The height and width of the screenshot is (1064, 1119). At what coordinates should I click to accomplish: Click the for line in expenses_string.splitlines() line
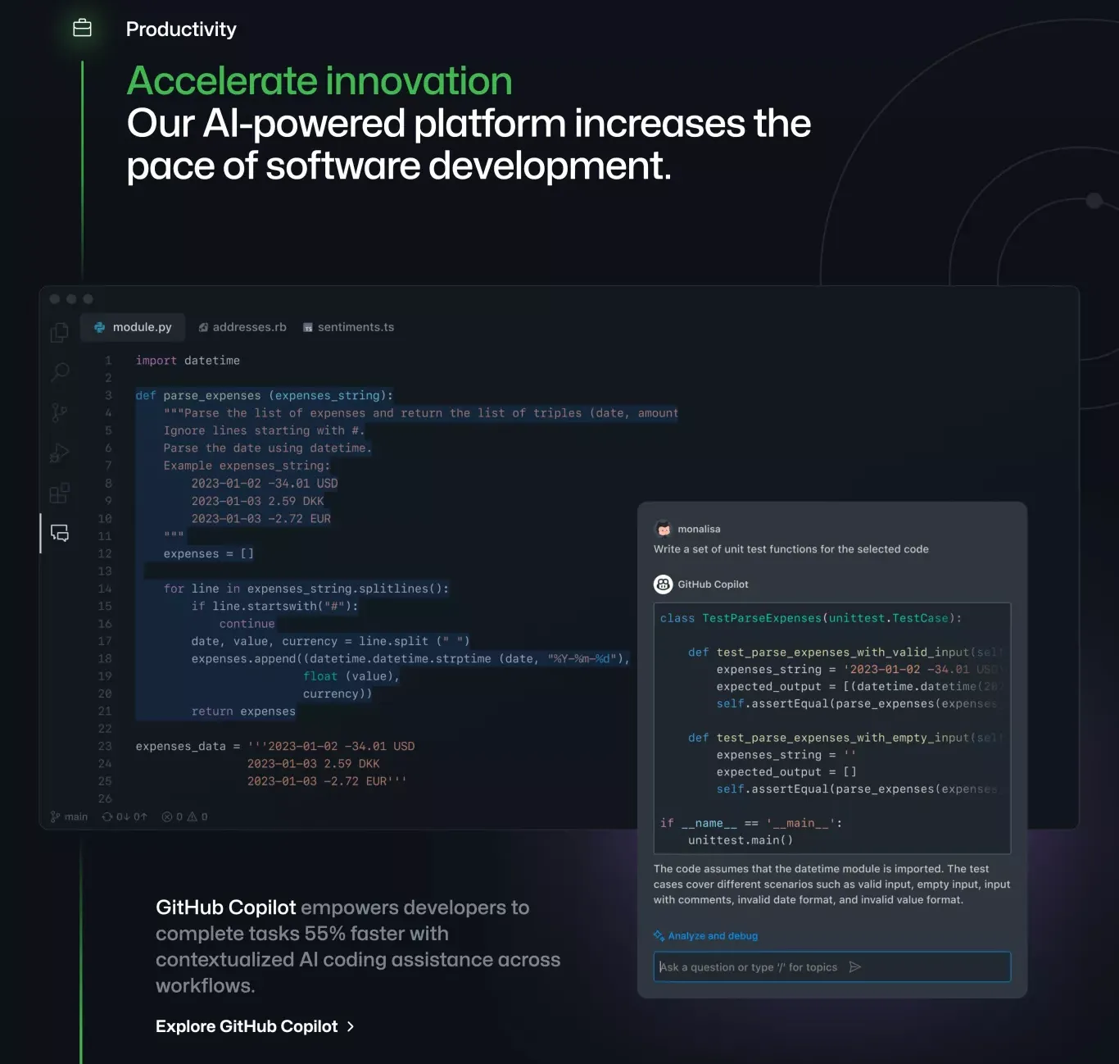[306, 589]
